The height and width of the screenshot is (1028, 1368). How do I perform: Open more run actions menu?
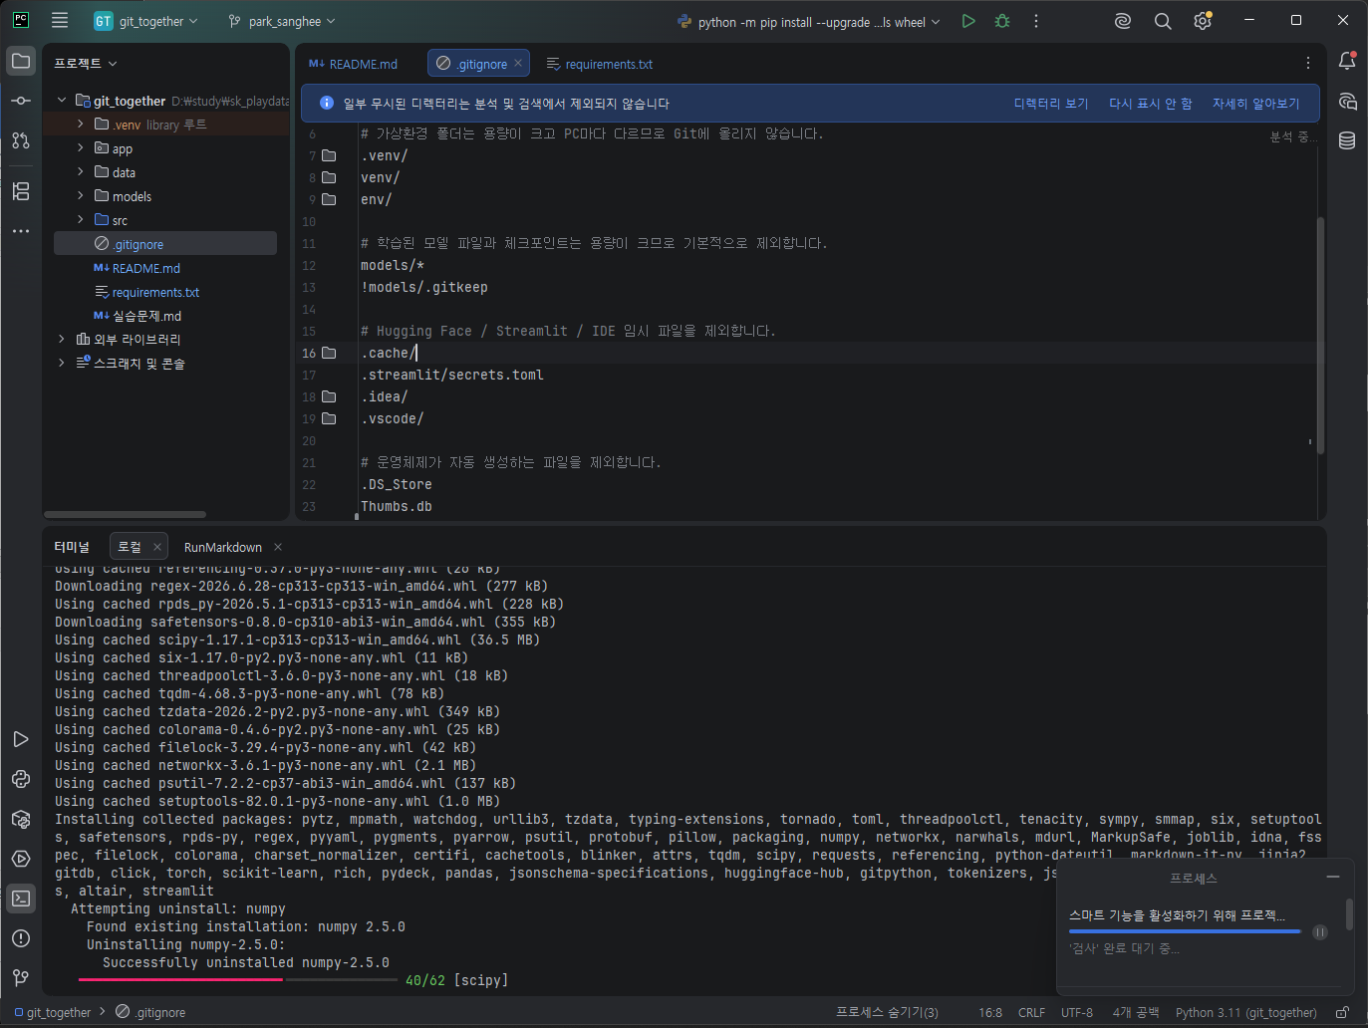[x=1036, y=21]
